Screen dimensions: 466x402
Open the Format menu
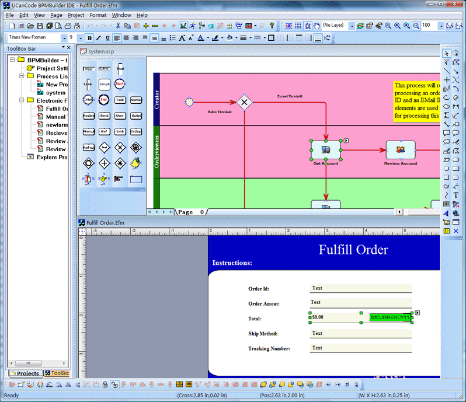point(98,15)
